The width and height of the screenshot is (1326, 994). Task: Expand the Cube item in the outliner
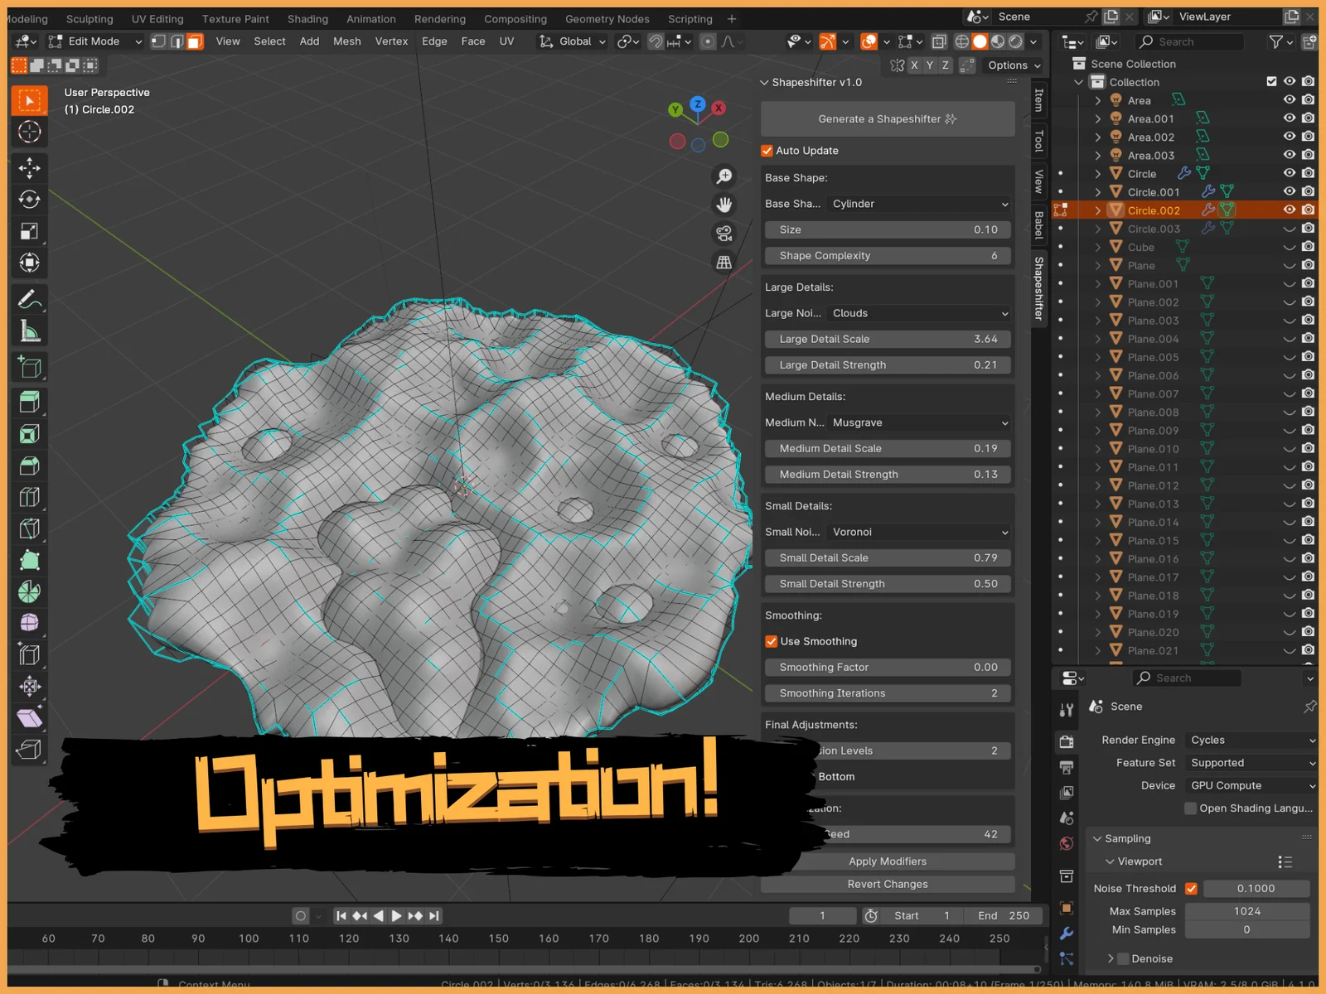[x=1098, y=247]
